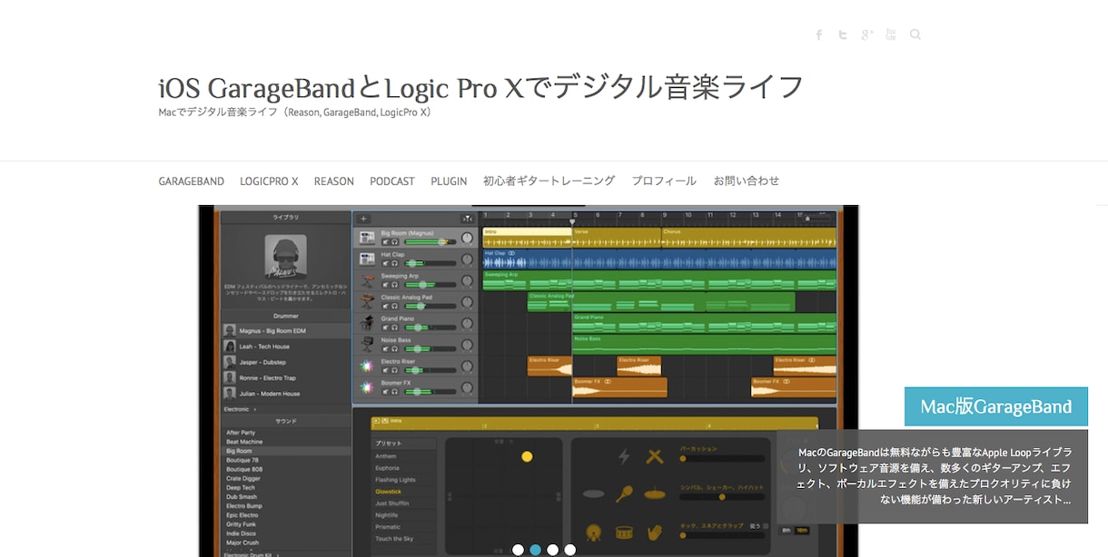Click the yellow puck in the XY pad
The image size is (1108, 557).
pyautogui.click(x=527, y=456)
